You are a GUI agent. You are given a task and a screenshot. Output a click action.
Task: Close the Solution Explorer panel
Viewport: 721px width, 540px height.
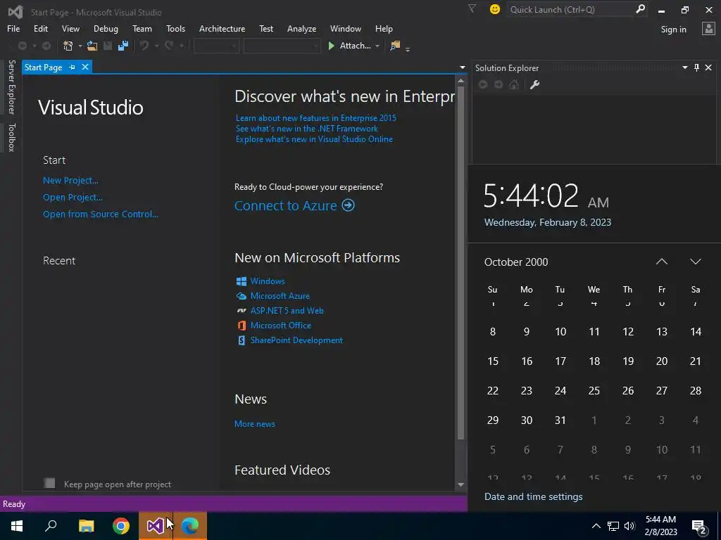pos(708,67)
